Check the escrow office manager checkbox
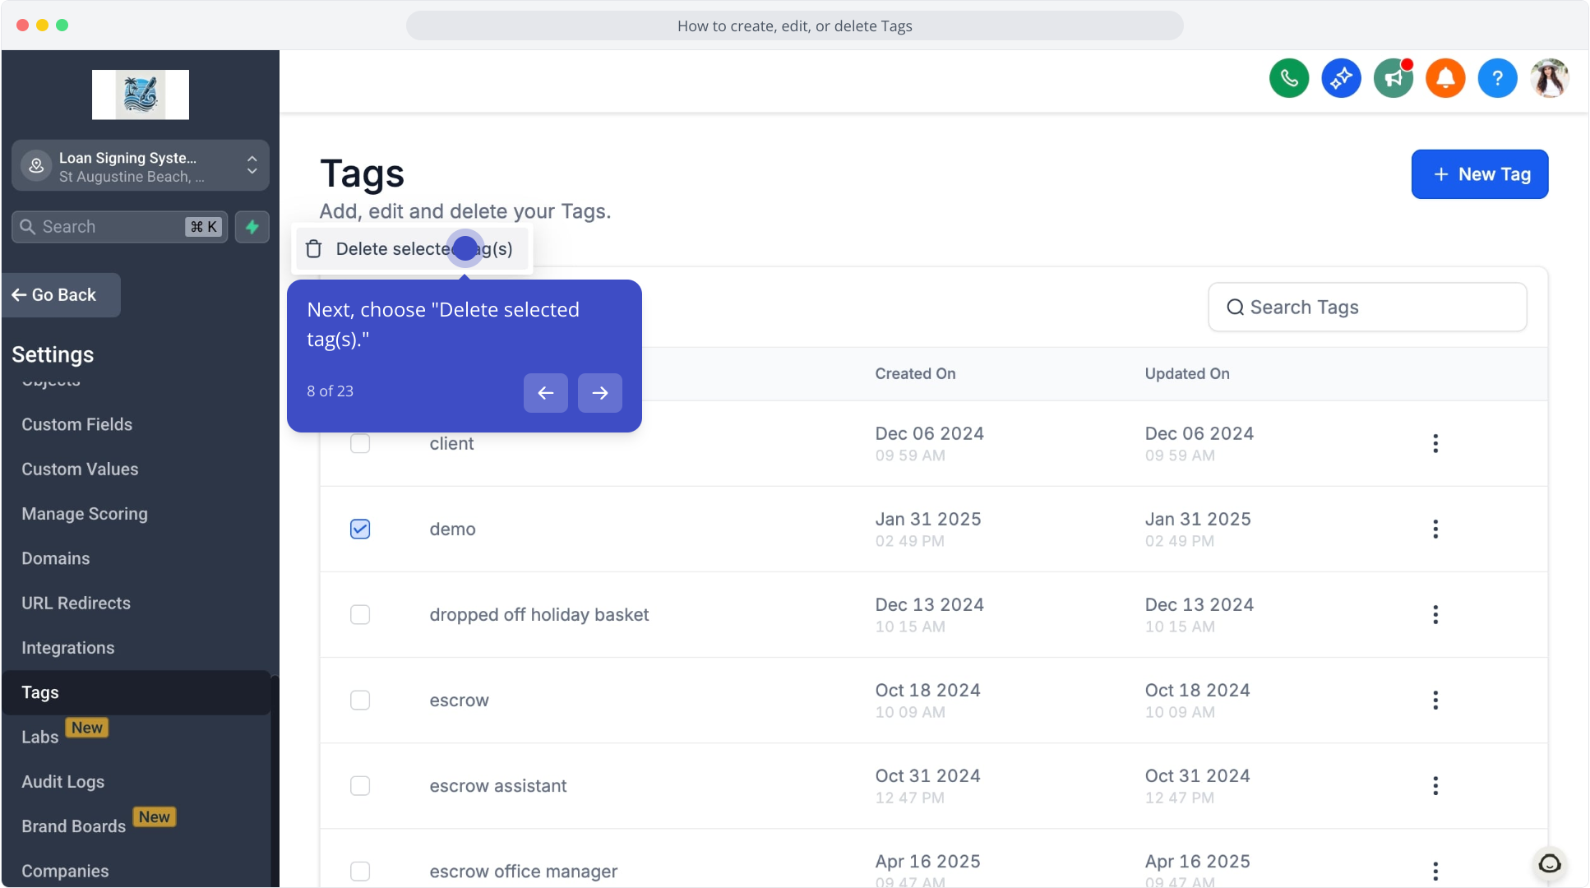The height and width of the screenshot is (888, 1590). pyautogui.click(x=360, y=871)
